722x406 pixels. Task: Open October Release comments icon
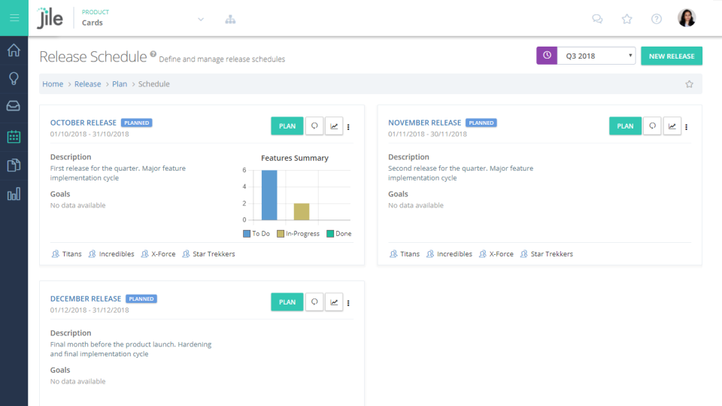pyautogui.click(x=315, y=126)
